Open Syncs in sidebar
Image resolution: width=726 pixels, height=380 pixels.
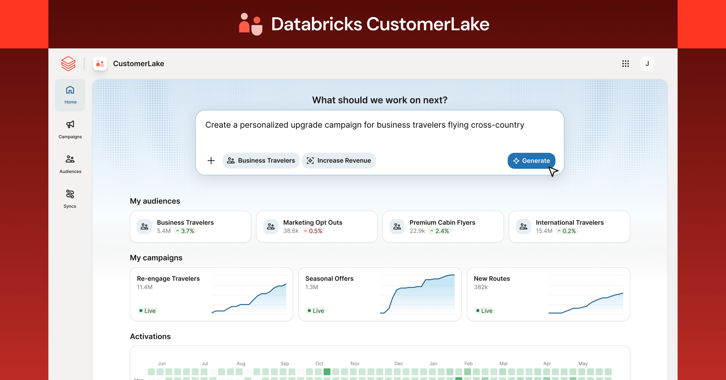pos(70,199)
